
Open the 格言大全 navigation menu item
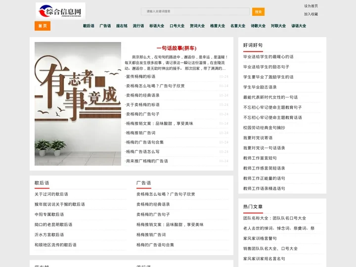click(218, 26)
